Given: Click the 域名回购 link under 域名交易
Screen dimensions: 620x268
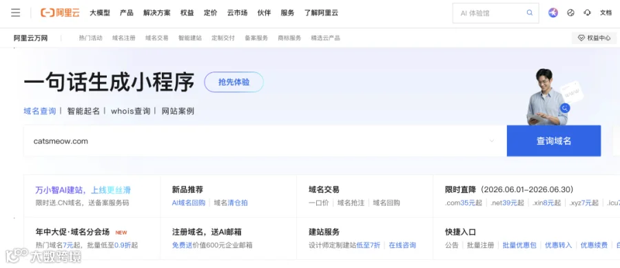Looking at the screenshot, I should pos(386,203).
